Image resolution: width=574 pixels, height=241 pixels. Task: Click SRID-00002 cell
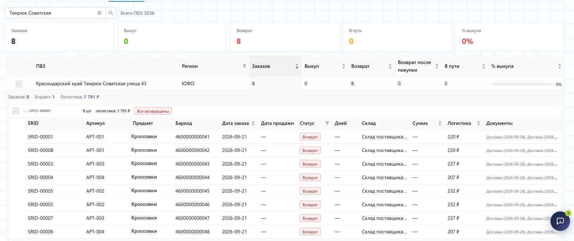click(x=40, y=205)
